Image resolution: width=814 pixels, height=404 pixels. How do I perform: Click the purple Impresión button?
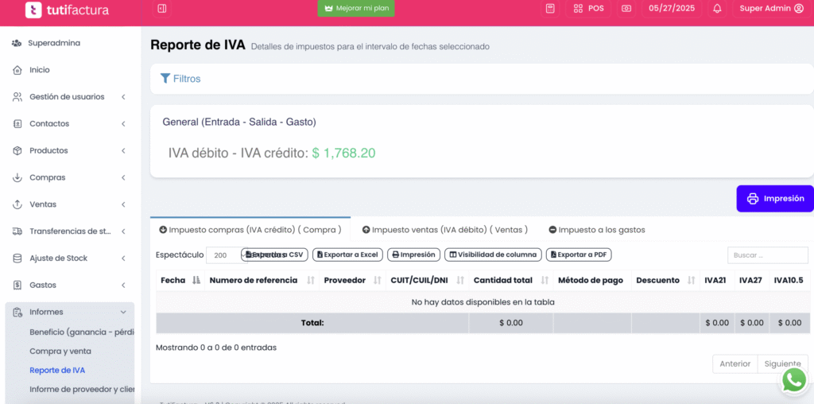(775, 199)
